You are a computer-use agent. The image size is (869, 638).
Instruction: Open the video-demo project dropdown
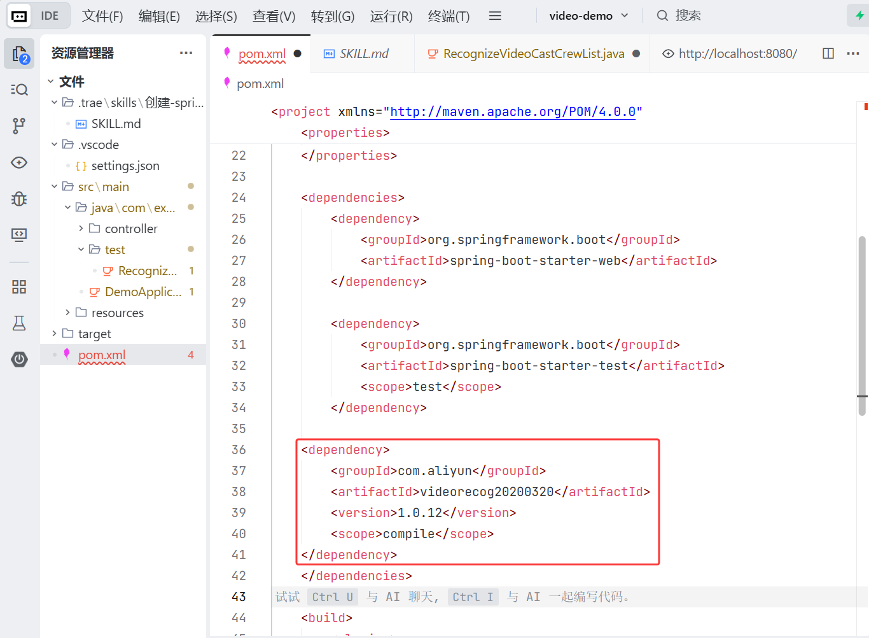(x=588, y=16)
